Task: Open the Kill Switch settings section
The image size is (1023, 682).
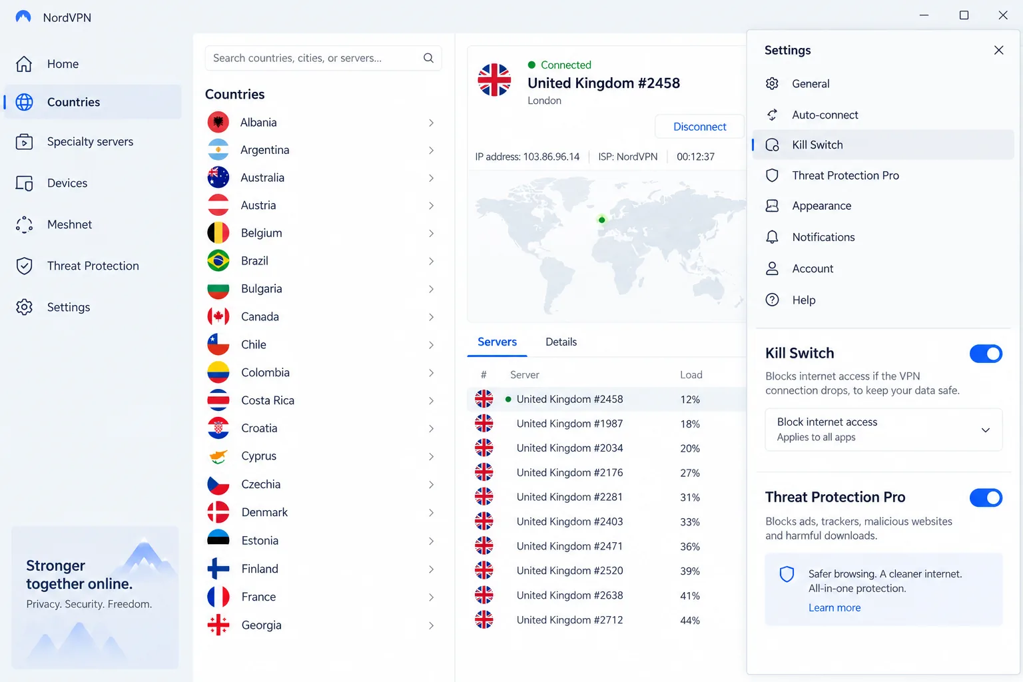Action: coord(883,145)
